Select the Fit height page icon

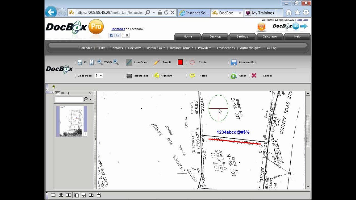pyautogui.click(x=92, y=62)
